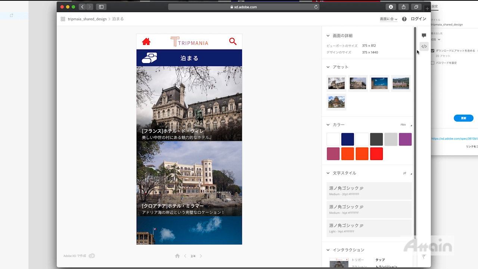Click the ログイン link
Screen dimensions: 478x269
click(x=418, y=19)
